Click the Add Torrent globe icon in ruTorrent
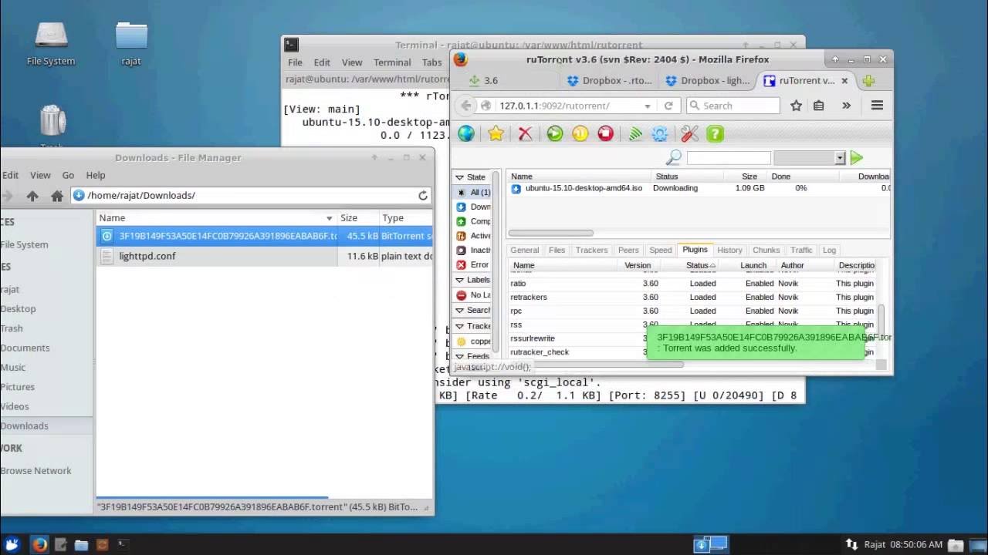Viewport: 988px width, 555px height. pos(466,133)
